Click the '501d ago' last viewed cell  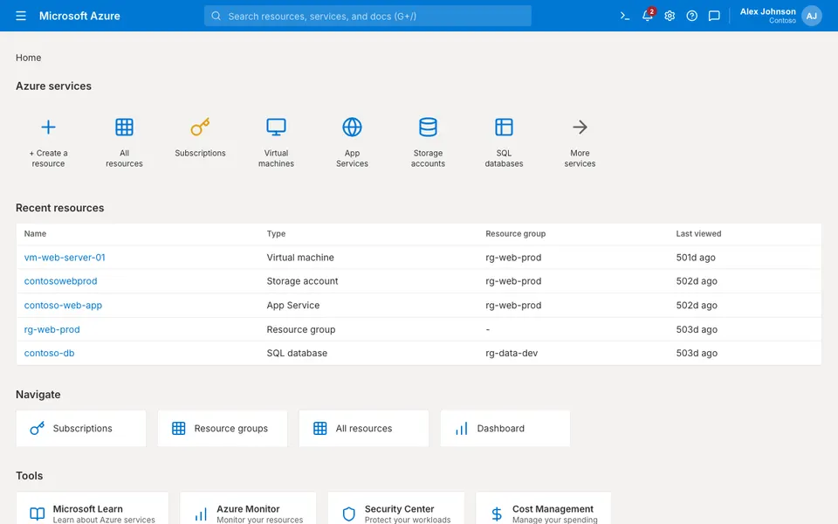(696, 257)
